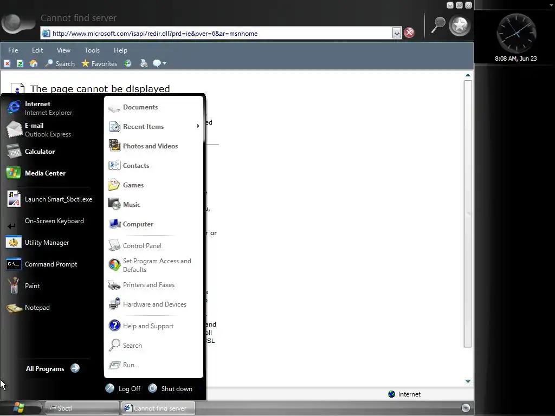Screen dimensions: 555x416
Task: Open the View menu
Action: coord(63,50)
